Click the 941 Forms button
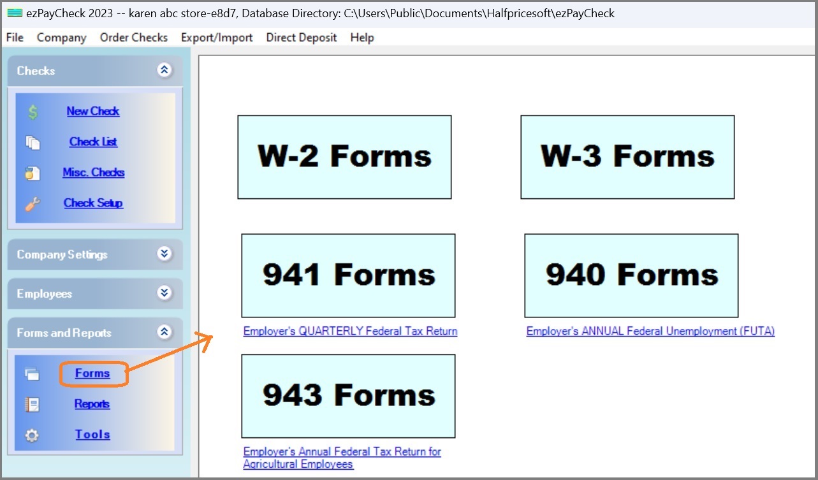This screenshot has height=480, width=818. tap(347, 275)
